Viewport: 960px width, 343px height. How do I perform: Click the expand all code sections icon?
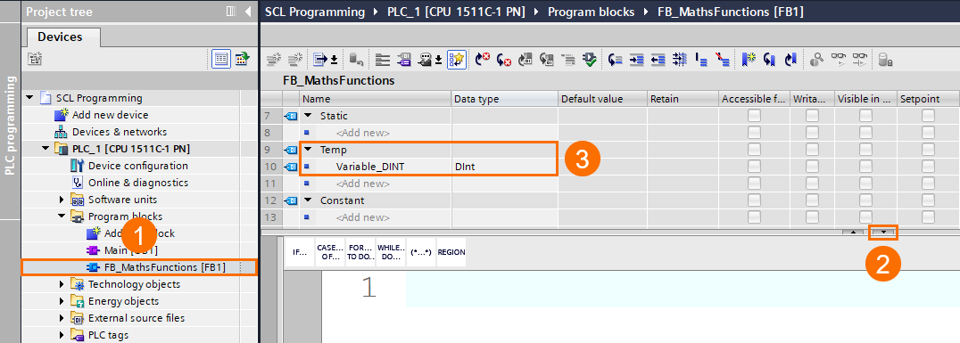(383, 60)
